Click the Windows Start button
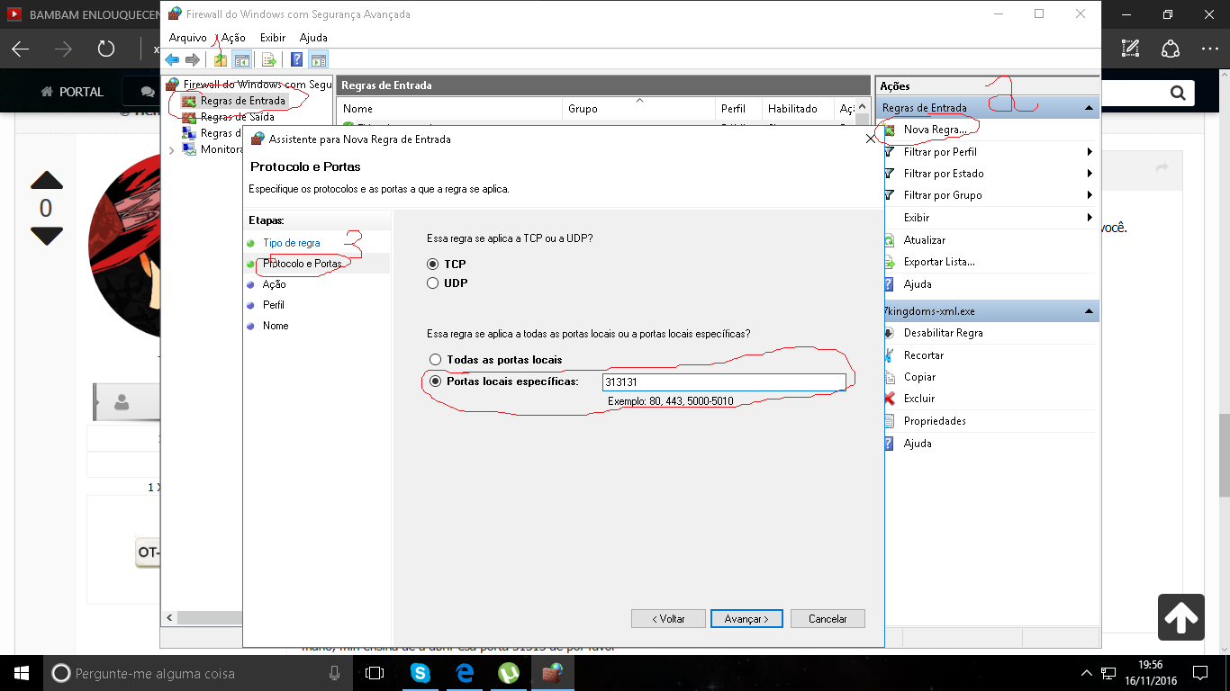The image size is (1230, 691). tap(22, 672)
